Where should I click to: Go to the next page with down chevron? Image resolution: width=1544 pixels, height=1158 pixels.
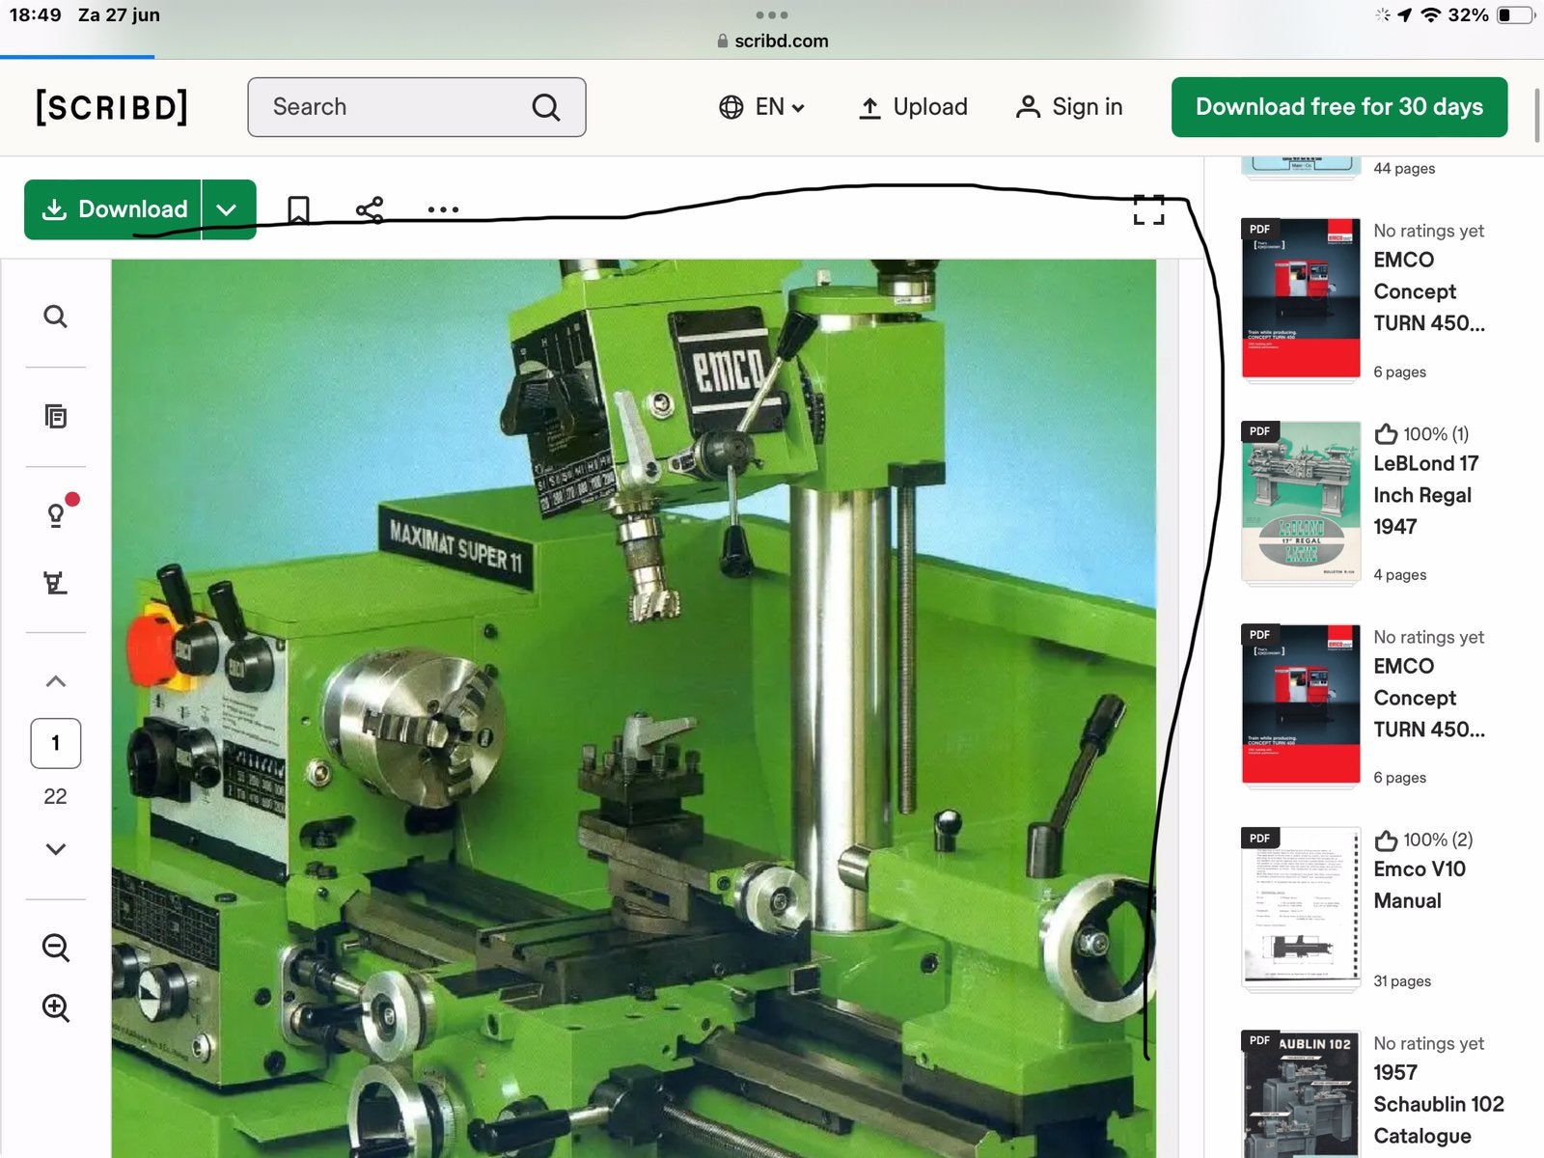(x=56, y=849)
